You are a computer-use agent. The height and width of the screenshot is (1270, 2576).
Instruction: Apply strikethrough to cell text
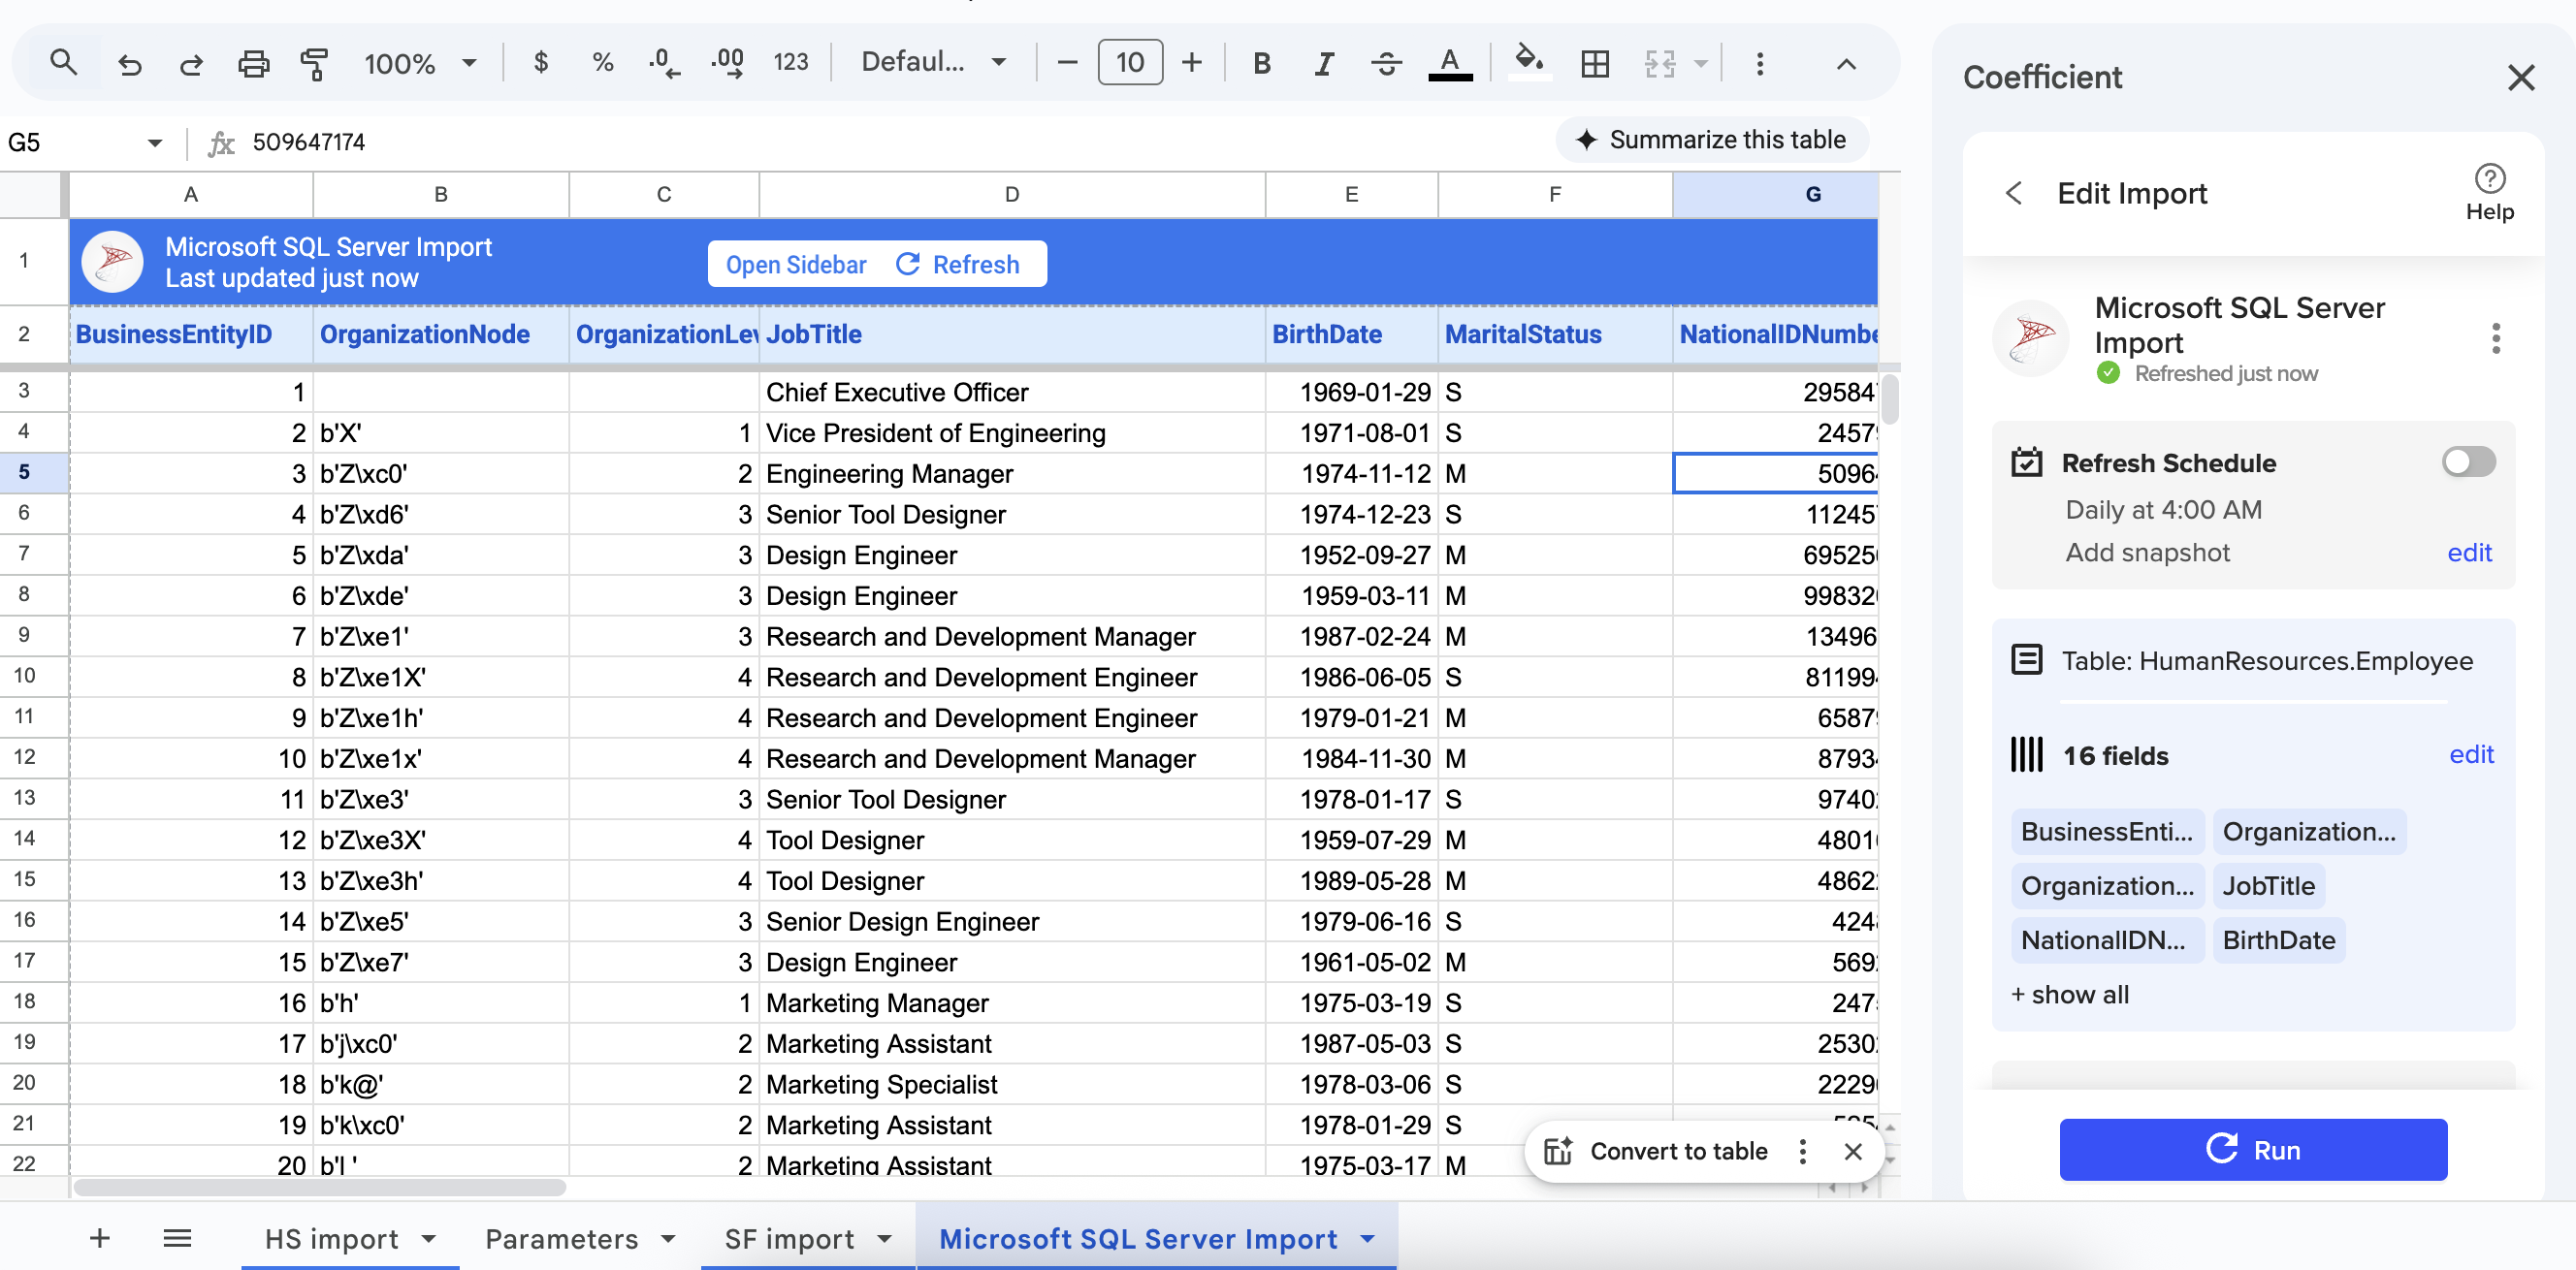(1387, 63)
